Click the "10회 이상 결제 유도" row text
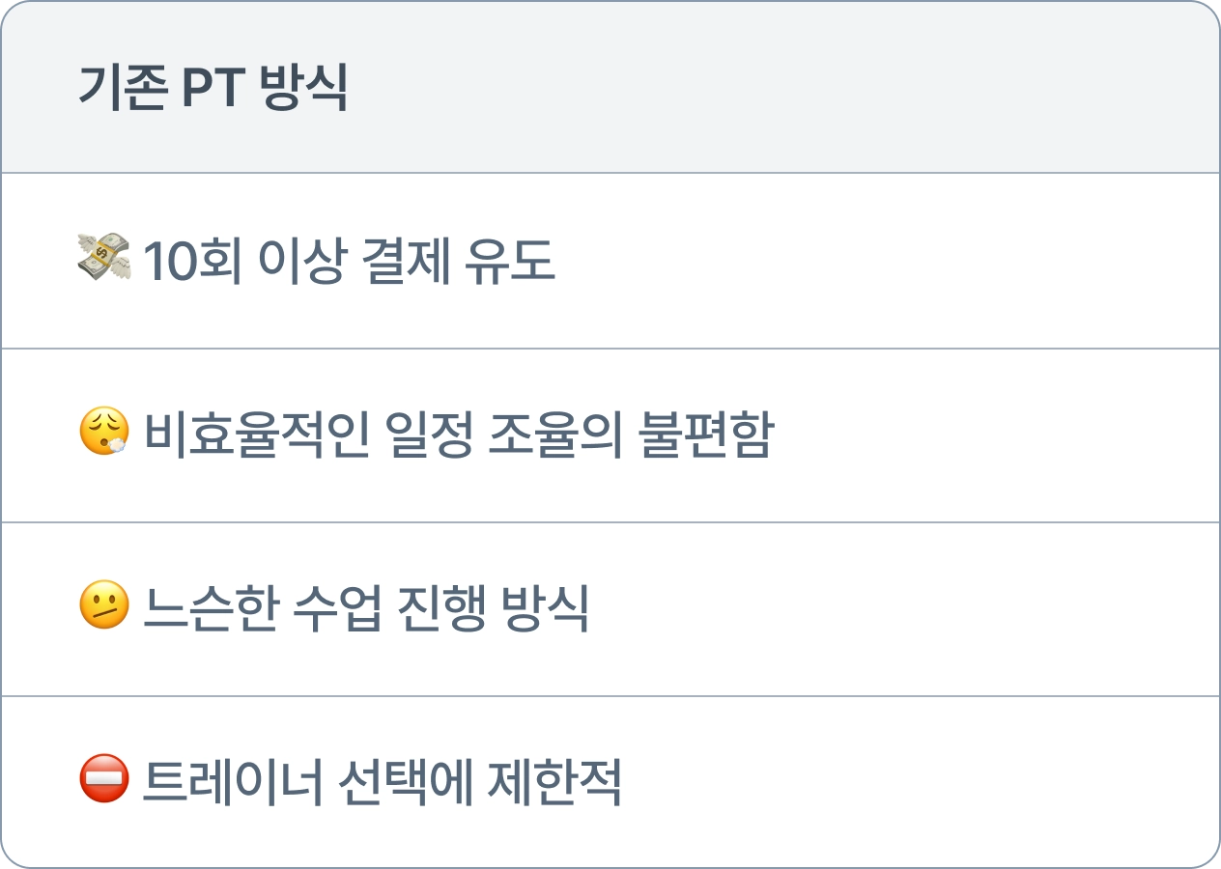The height and width of the screenshot is (869, 1221). 349,261
